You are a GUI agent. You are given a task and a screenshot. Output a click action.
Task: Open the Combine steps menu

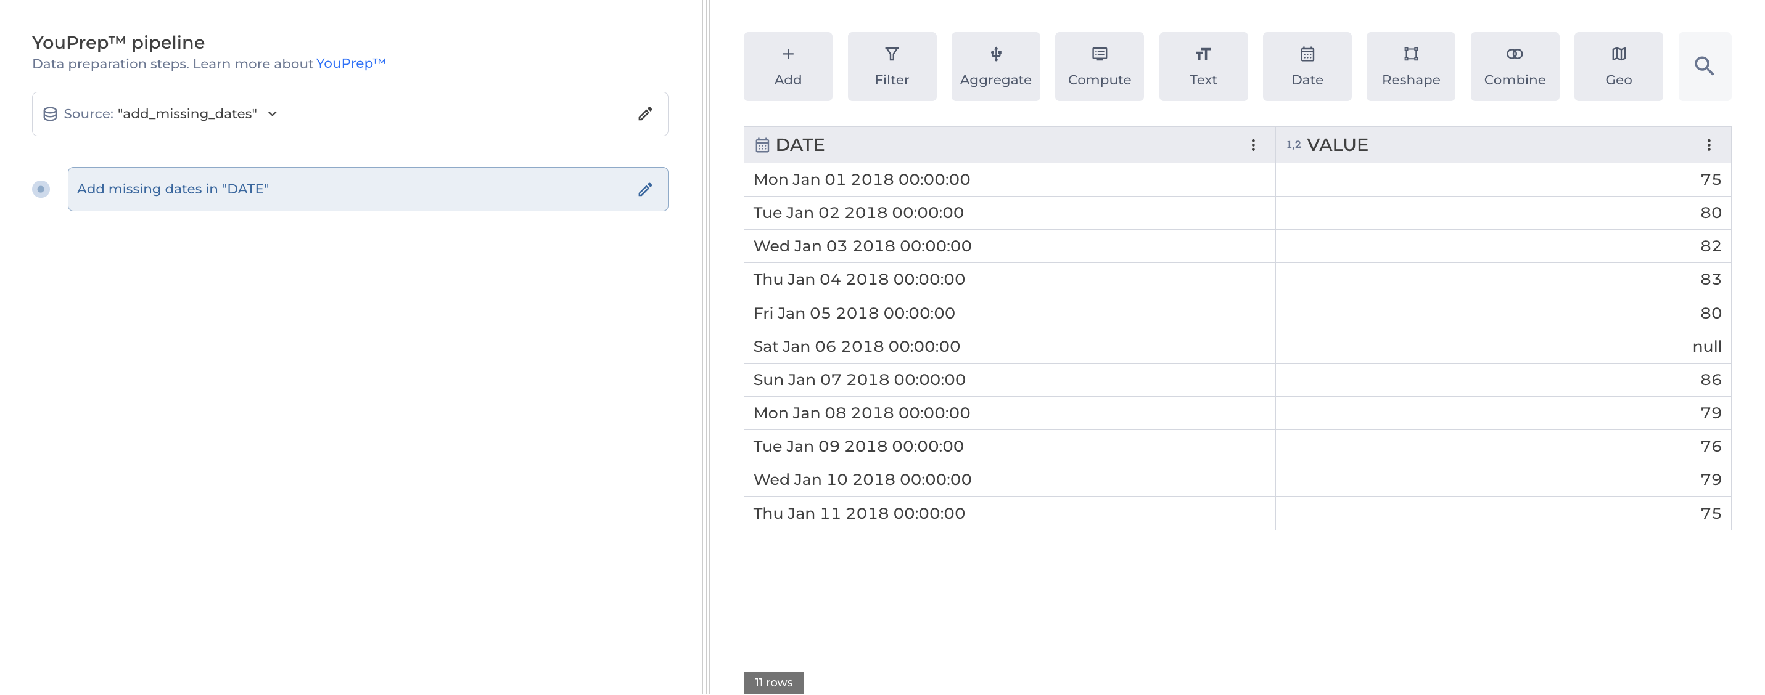[1514, 67]
